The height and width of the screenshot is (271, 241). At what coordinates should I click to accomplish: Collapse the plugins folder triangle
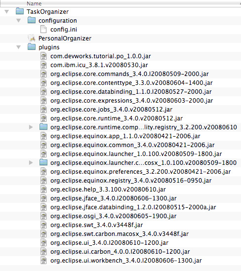point(18,47)
